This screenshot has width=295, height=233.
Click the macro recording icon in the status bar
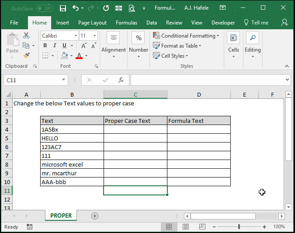29,227
